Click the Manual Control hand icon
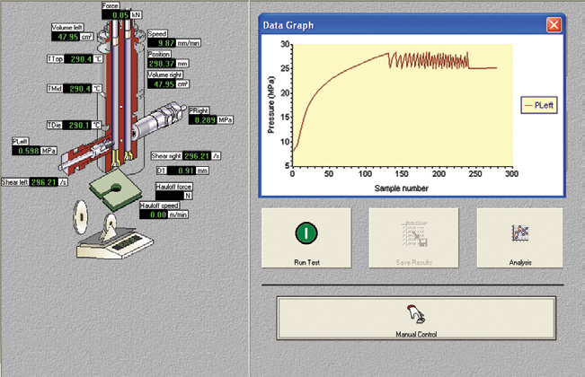Viewport: 585px width, 377px height. (414, 312)
